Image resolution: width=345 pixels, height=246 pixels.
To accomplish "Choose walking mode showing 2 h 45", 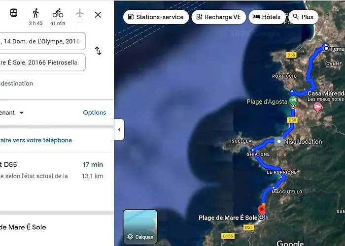I will [35, 17].
